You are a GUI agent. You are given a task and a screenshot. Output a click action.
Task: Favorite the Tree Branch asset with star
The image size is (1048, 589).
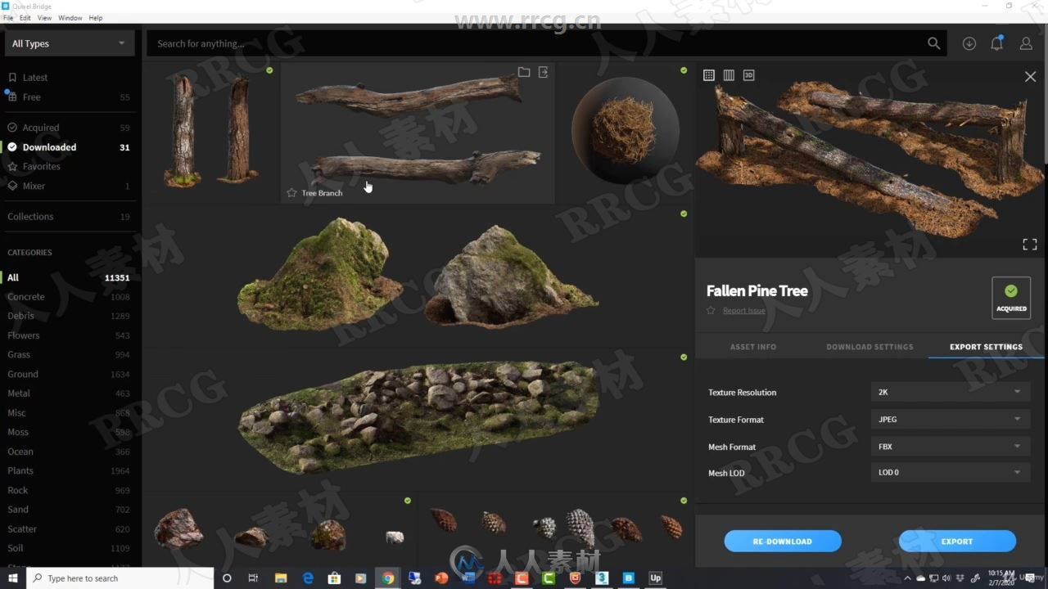tap(291, 193)
